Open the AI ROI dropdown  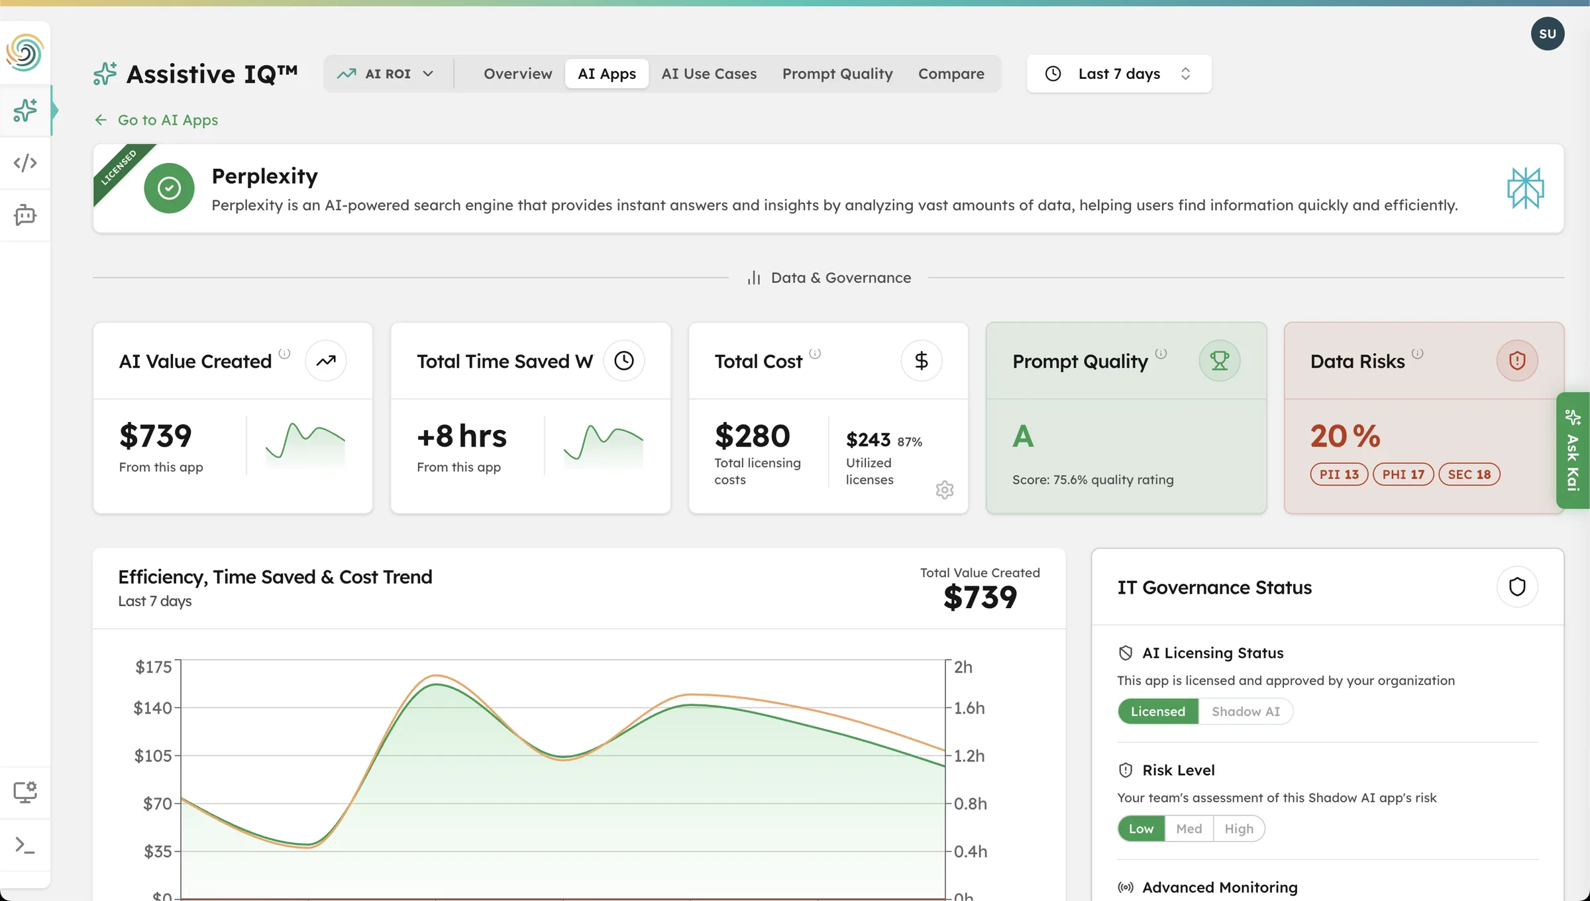tap(385, 74)
